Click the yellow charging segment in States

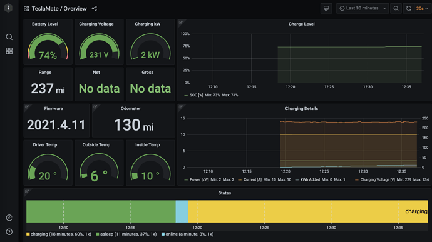pos(308,211)
